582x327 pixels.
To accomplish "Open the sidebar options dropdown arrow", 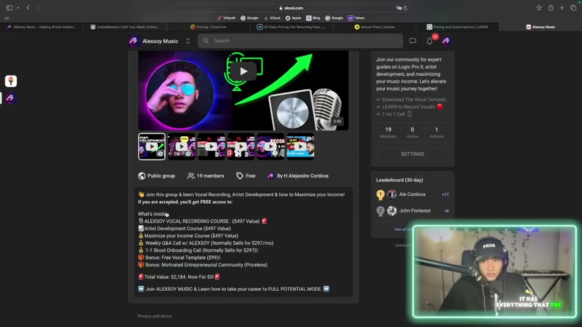I will coord(18,8).
